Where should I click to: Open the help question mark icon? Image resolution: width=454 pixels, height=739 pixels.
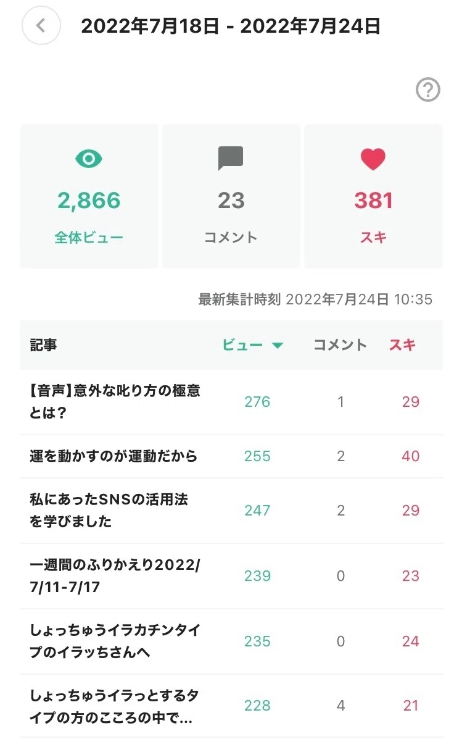pos(427,90)
